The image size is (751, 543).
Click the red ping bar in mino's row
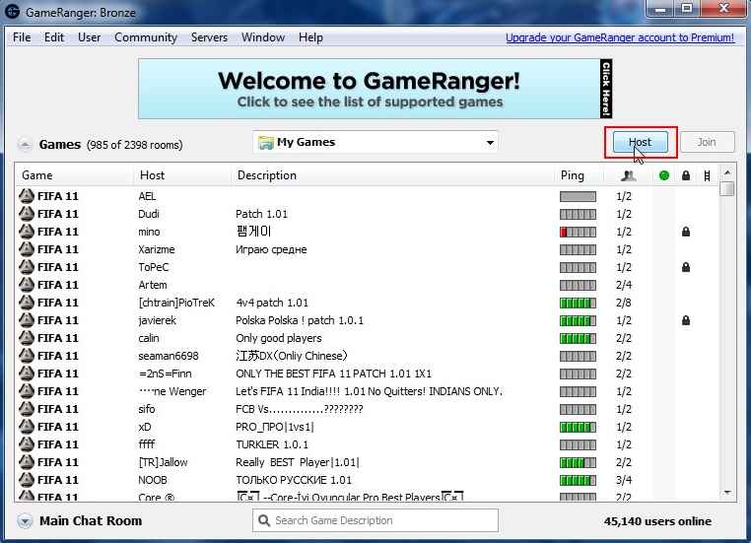tap(578, 233)
